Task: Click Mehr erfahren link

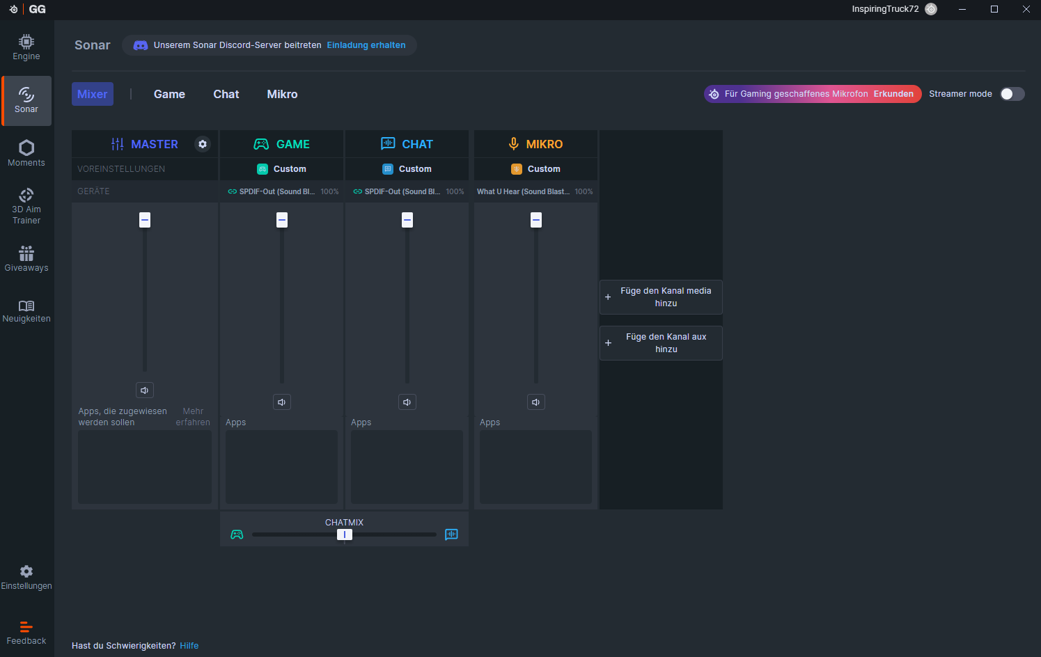Action: 193,417
